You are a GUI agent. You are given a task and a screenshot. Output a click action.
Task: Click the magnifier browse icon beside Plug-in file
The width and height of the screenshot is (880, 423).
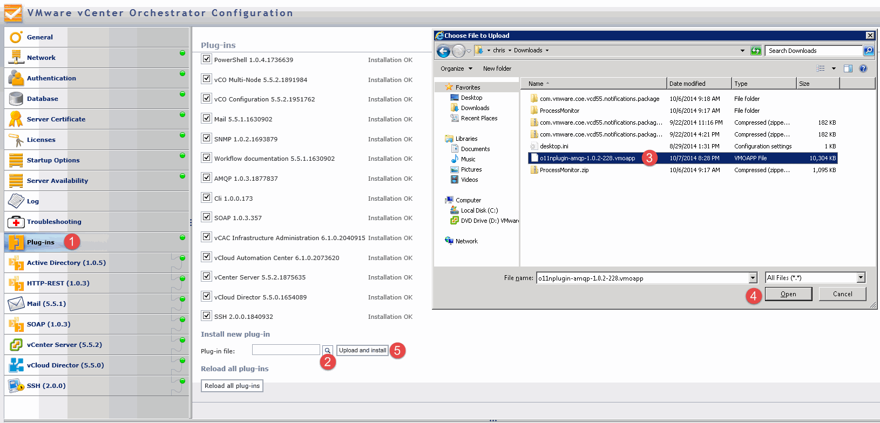(328, 350)
